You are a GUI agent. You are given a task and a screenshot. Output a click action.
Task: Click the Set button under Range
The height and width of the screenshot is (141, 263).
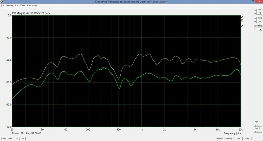[260, 21]
